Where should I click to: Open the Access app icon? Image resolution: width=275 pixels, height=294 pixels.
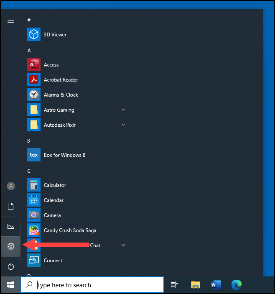click(34, 64)
